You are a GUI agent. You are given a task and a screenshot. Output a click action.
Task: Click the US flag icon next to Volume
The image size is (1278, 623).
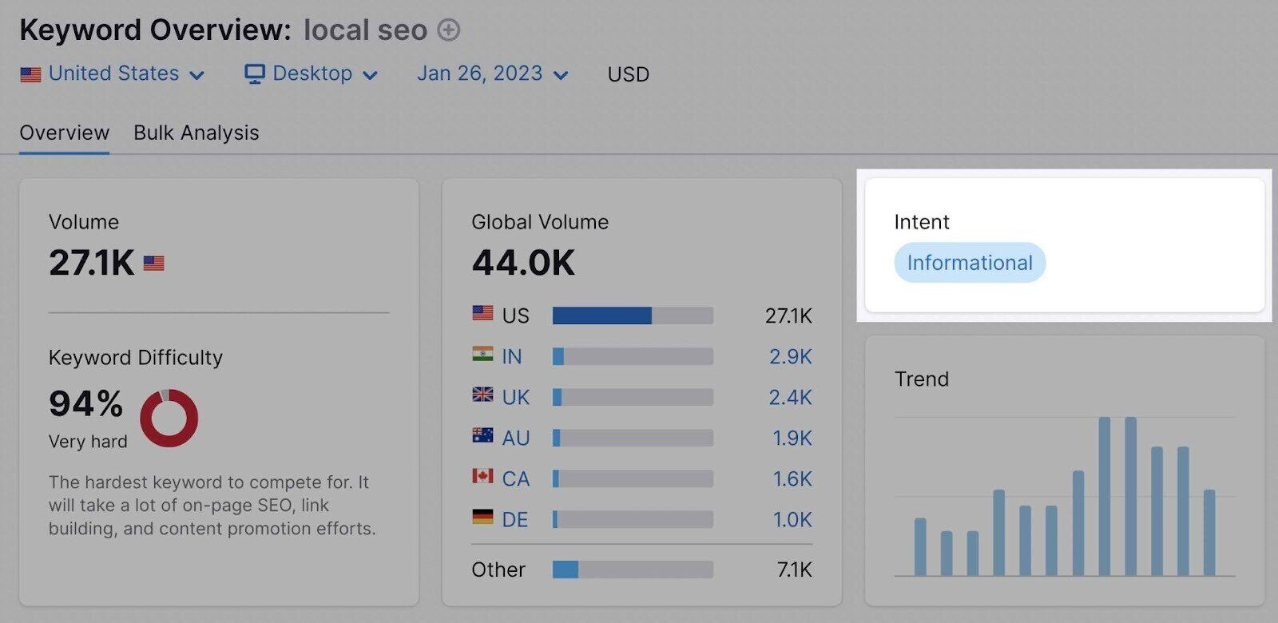pos(153,262)
